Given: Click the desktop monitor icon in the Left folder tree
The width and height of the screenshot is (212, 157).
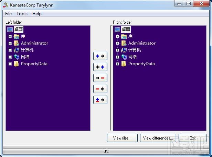Looking at the screenshot, I should click(10, 29).
